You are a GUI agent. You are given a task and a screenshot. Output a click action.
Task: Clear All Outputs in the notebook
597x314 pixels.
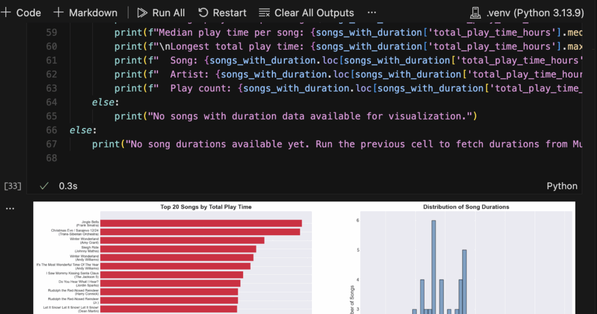point(306,12)
